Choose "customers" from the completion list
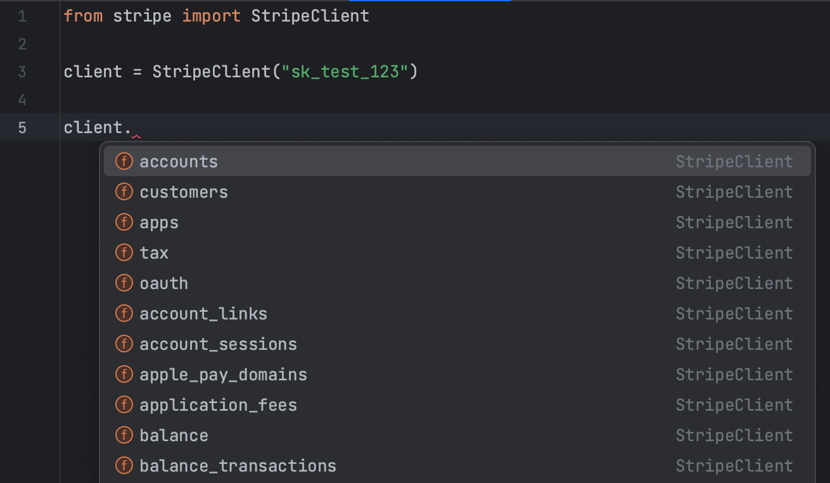Viewport: 830px width, 483px height. [x=184, y=191]
